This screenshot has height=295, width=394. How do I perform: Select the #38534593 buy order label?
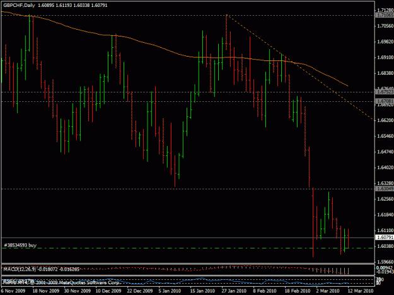point(20,245)
